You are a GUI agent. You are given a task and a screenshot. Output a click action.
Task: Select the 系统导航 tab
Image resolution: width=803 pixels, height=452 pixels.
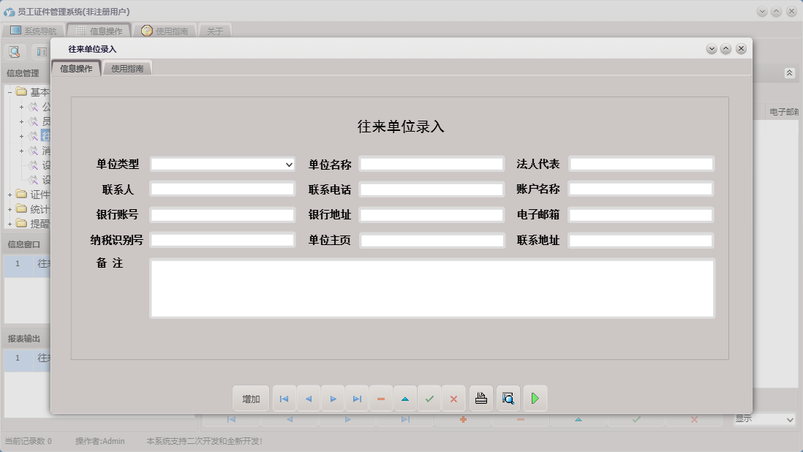tap(34, 30)
